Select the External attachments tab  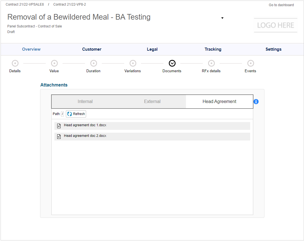(x=152, y=101)
